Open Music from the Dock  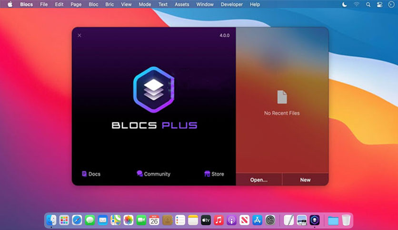click(219, 220)
